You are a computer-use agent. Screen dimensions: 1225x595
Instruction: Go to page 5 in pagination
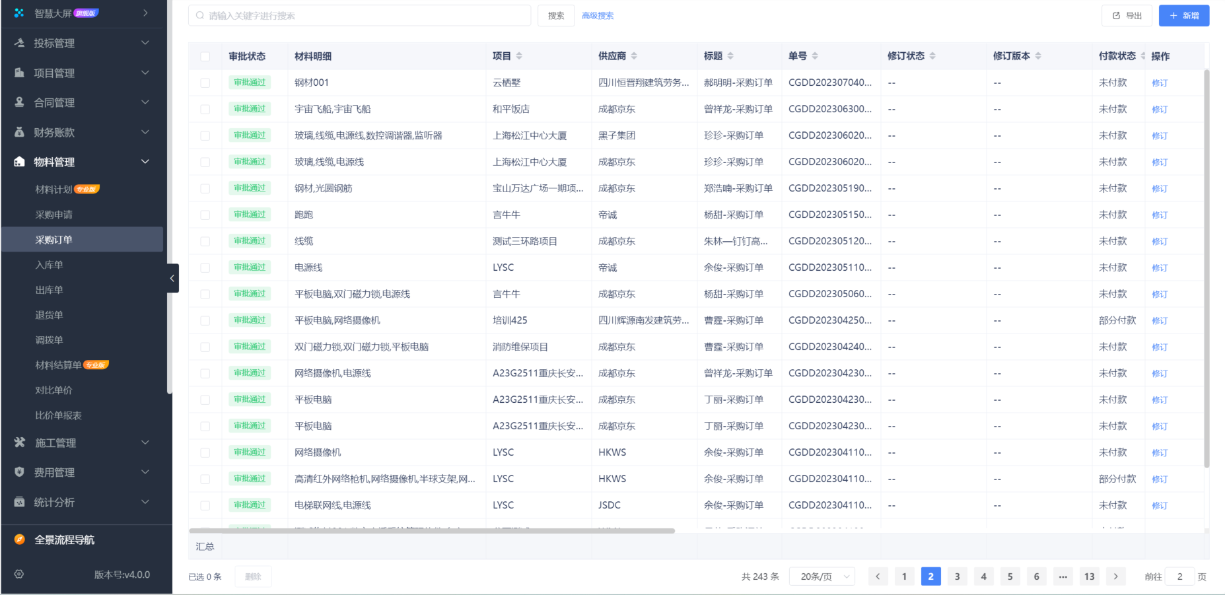pyautogui.click(x=1010, y=576)
